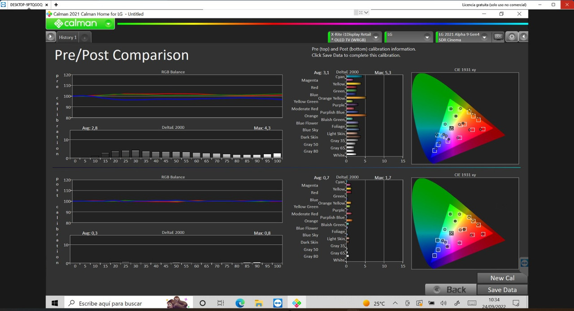Image resolution: width=574 pixels, height=311 pixels.
Task: Open the Calman main menu logo button
Action: 81,23
